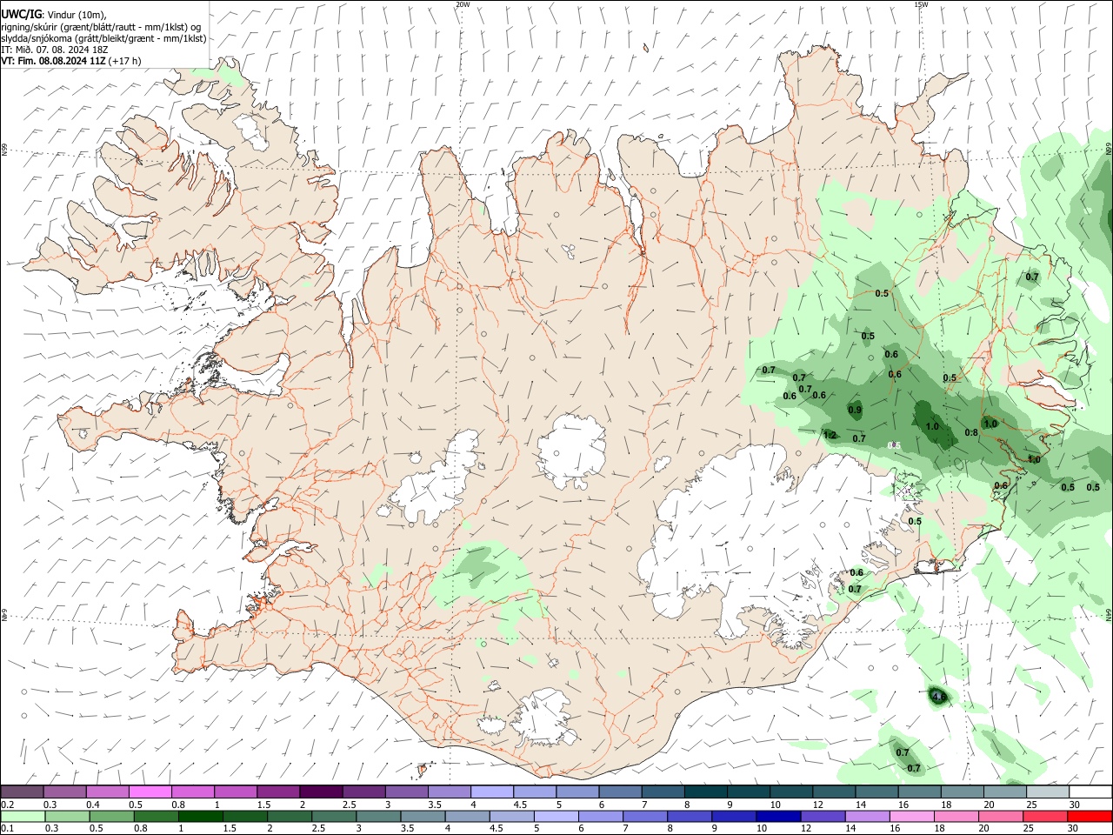Click the 'UWC/IG: Vindur (10m)' title text

coord(54,15)
